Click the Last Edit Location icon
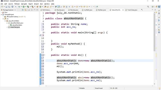Image resolution: width=161 pixels, height=90 pixels. (82, 7)
